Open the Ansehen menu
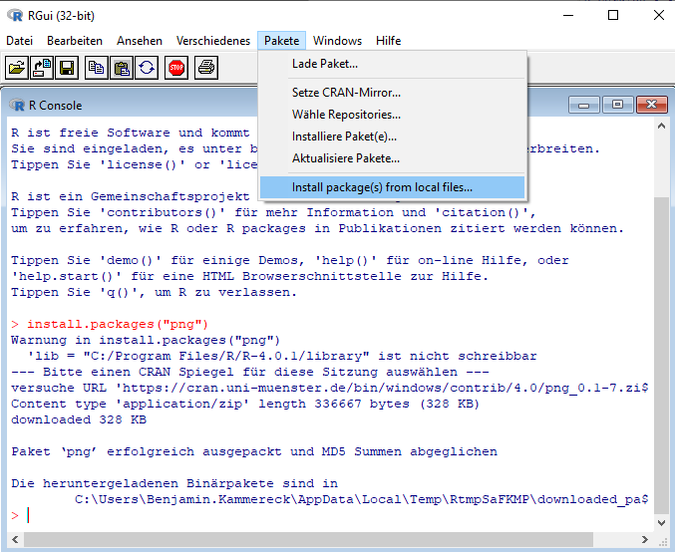 (140, 41)
